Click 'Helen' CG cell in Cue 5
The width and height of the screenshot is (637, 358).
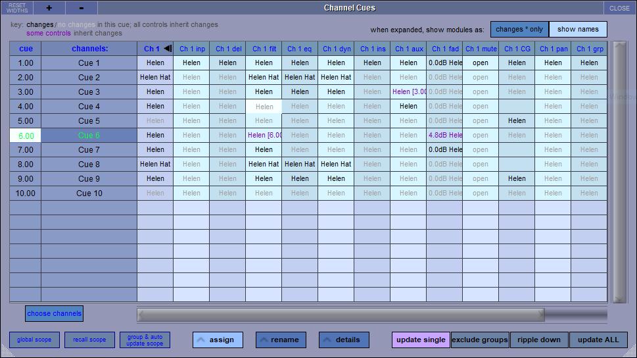pyautogui.click(x=517, y=121)
